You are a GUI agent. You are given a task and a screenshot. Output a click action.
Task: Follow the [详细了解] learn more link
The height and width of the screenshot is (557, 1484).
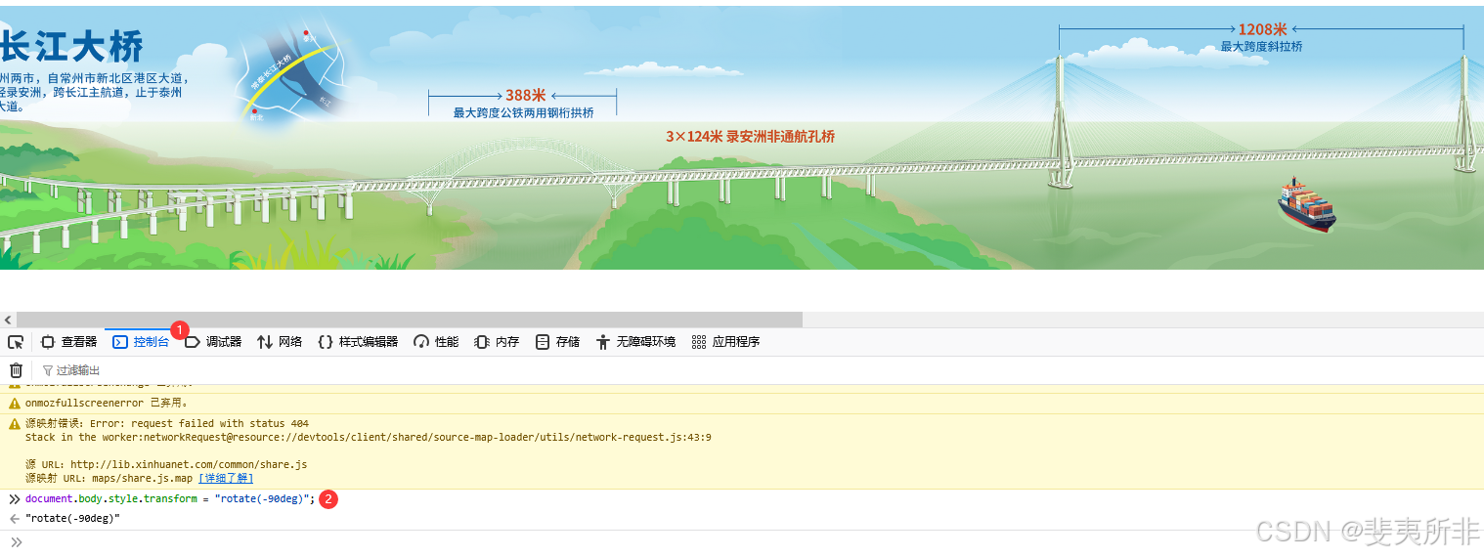pos(226,478)
